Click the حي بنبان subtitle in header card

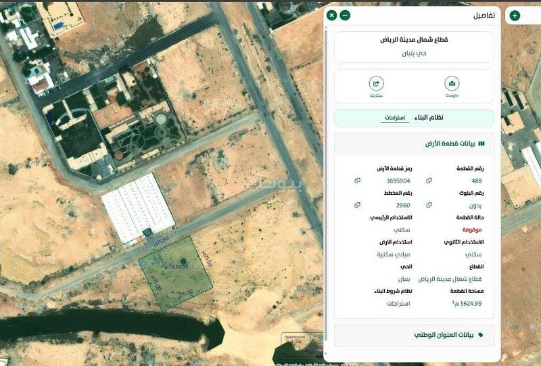414,53
